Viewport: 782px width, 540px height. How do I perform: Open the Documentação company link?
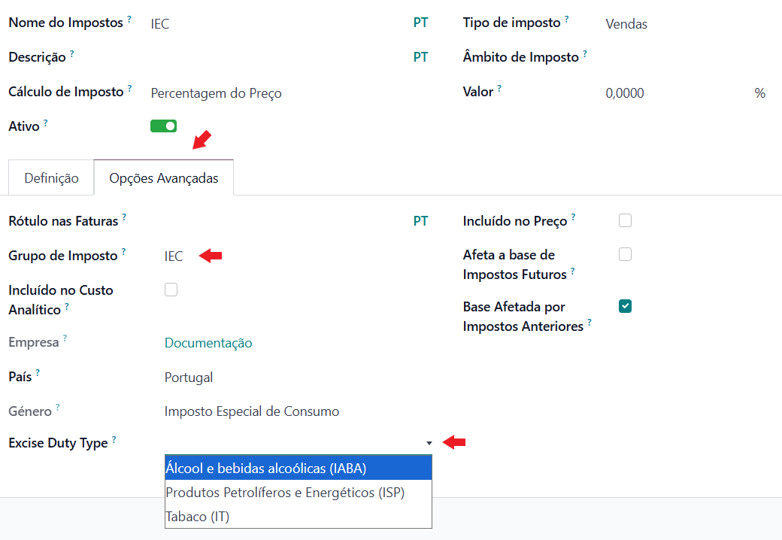pos(208,343)
